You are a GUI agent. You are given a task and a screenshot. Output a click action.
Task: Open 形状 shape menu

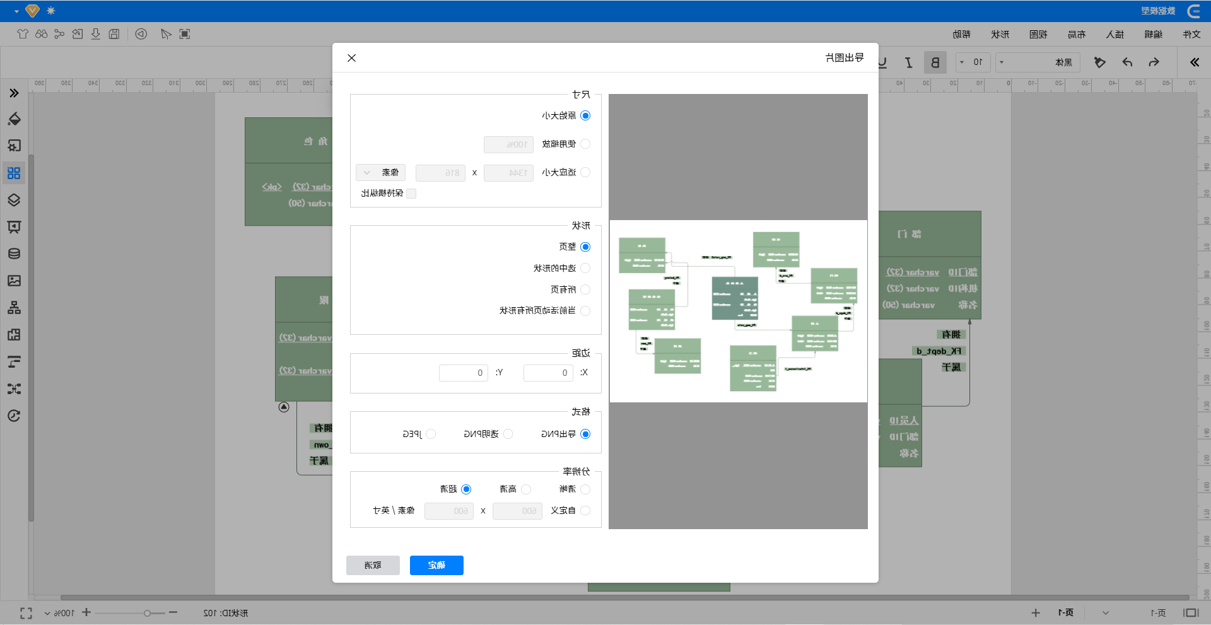[1000, 34]
